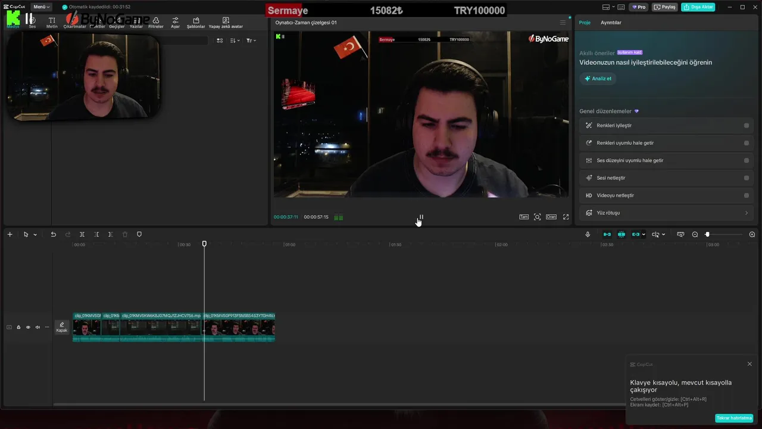This screenshot has height=429, width=762.
Task: Click the add track plus icon
Action: (10, 234)
